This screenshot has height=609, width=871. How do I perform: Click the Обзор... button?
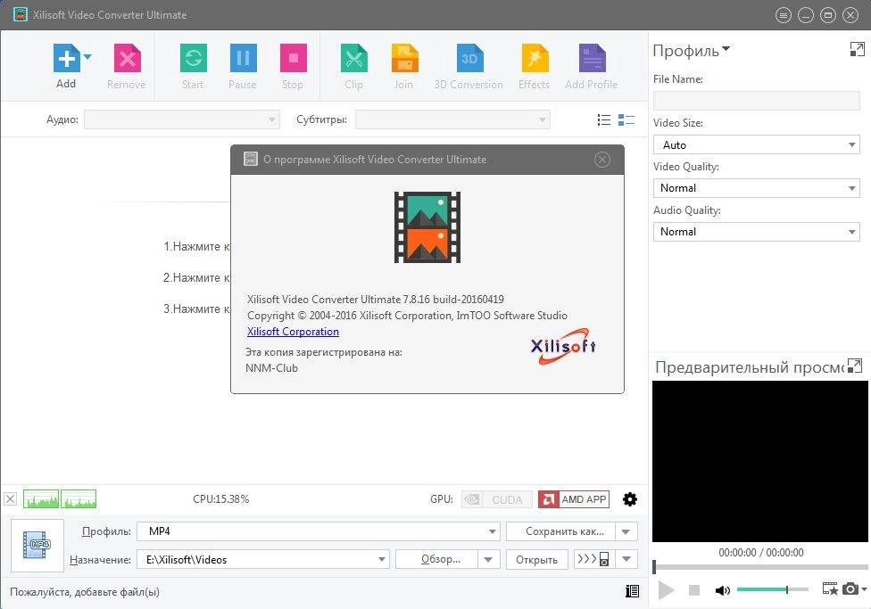(436, 560)
